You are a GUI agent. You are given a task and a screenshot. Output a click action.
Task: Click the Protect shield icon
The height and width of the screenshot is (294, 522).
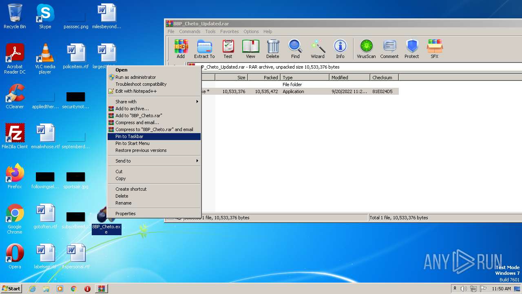tap(412, 49)
